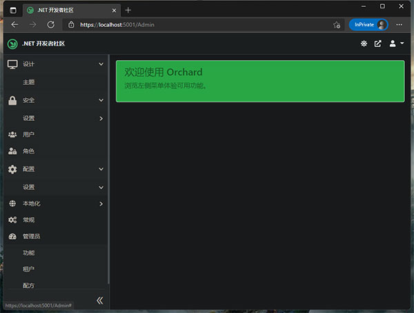Add page to favorites star icon
Image resolution: width=414 pixels, height=313 pixels.
337,25
